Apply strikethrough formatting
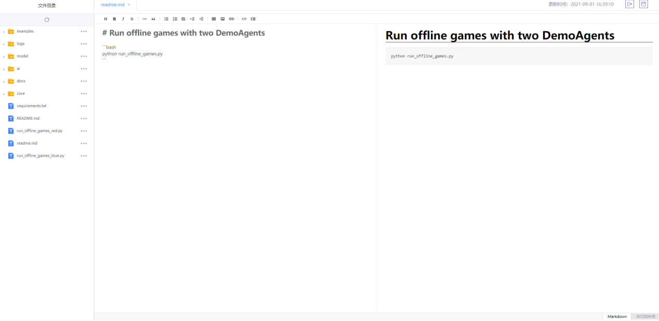 [x=132, y=19]
